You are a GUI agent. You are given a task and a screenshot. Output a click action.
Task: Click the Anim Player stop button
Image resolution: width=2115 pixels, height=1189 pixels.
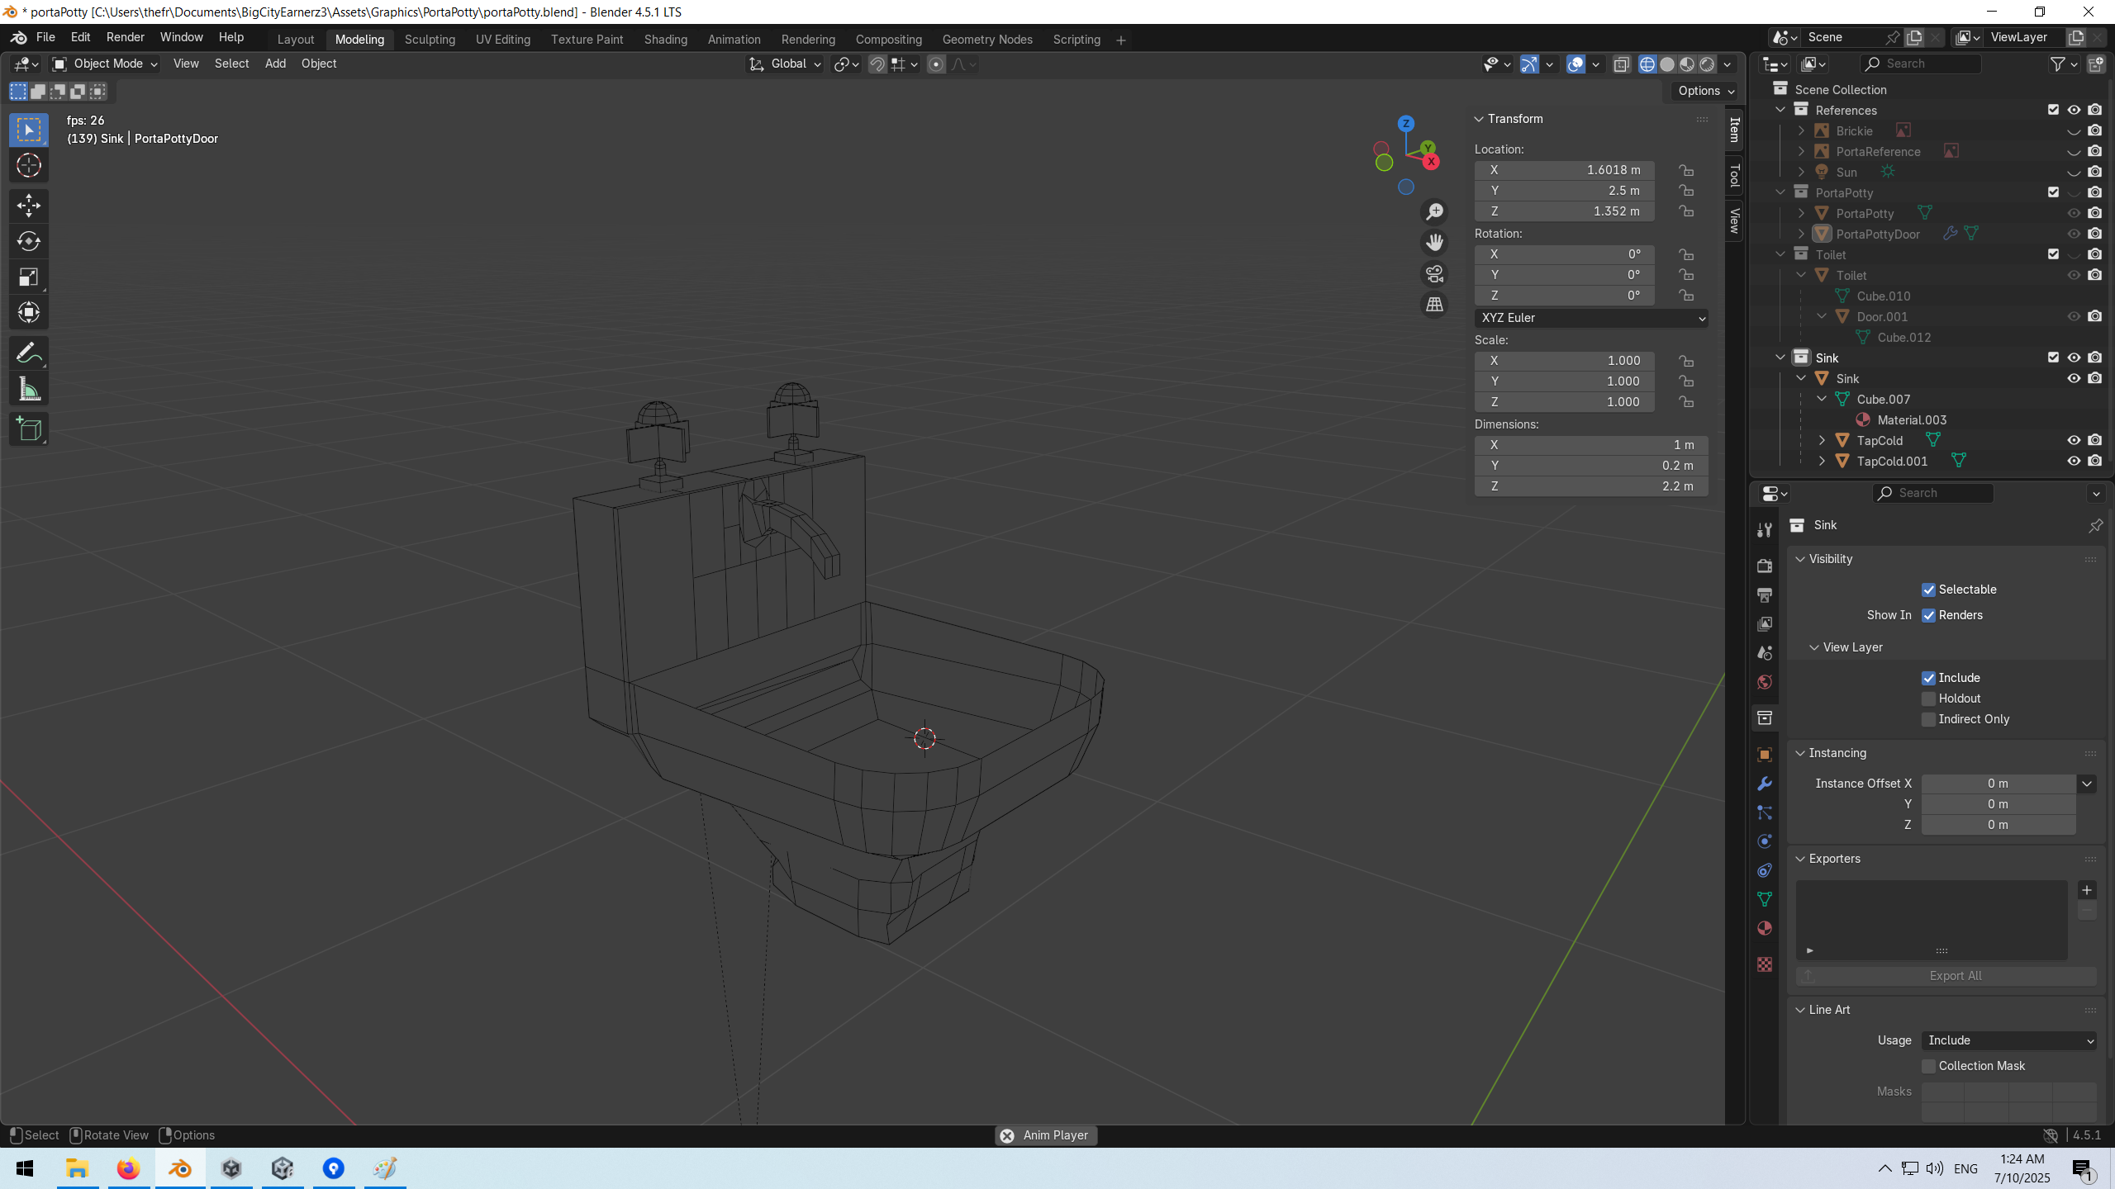1007,1135
